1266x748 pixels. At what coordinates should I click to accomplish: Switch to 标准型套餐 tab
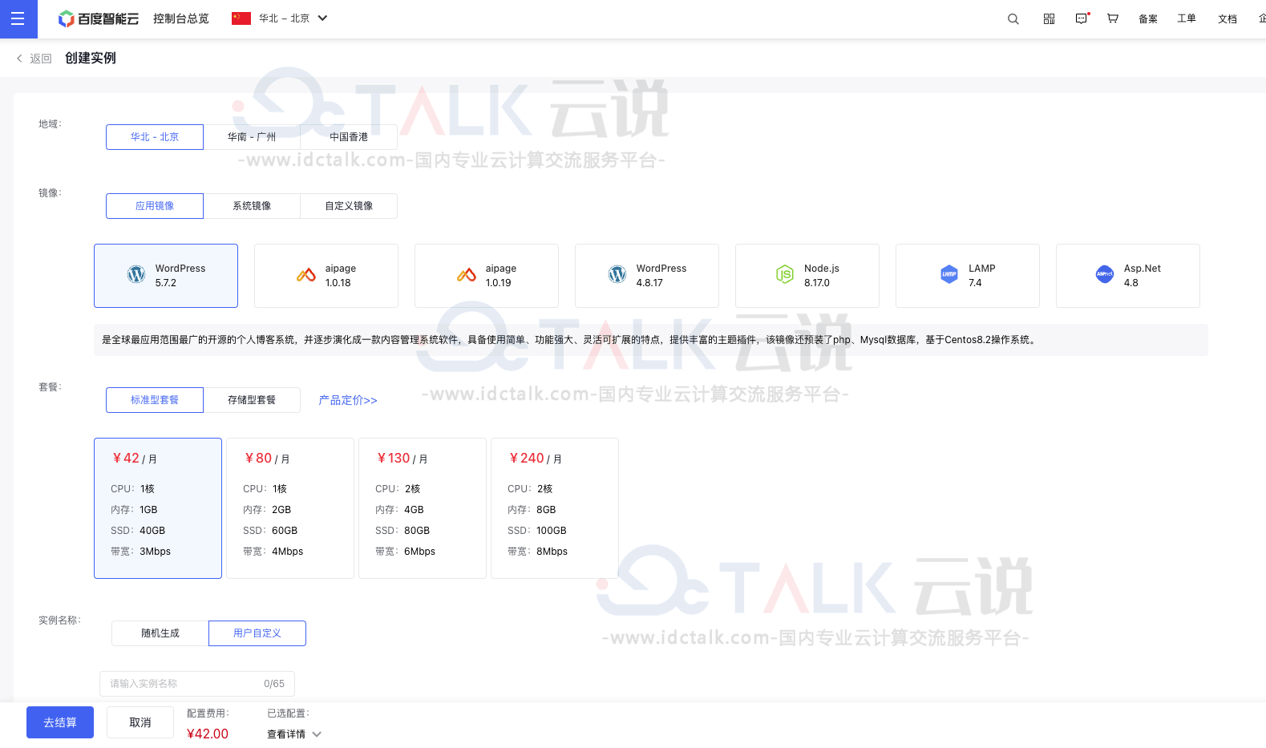coord(155,400)
